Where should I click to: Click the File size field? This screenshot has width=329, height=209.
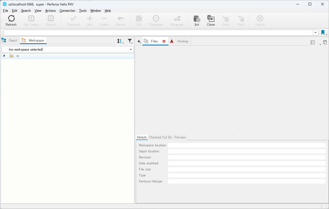click(247, 169)
